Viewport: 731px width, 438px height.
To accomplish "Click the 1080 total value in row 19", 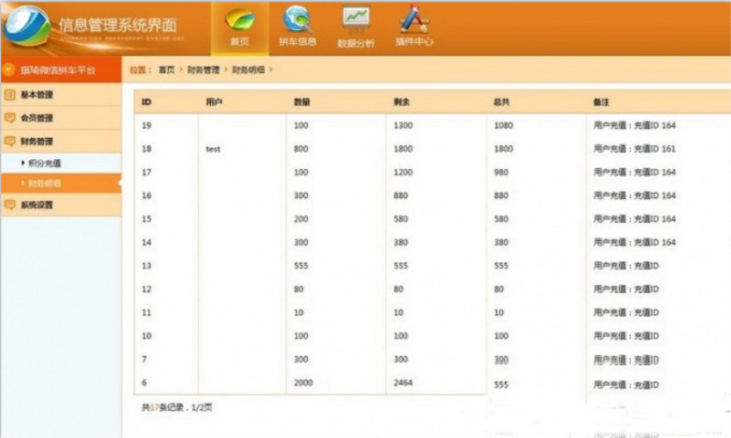I will click(504, 125).
